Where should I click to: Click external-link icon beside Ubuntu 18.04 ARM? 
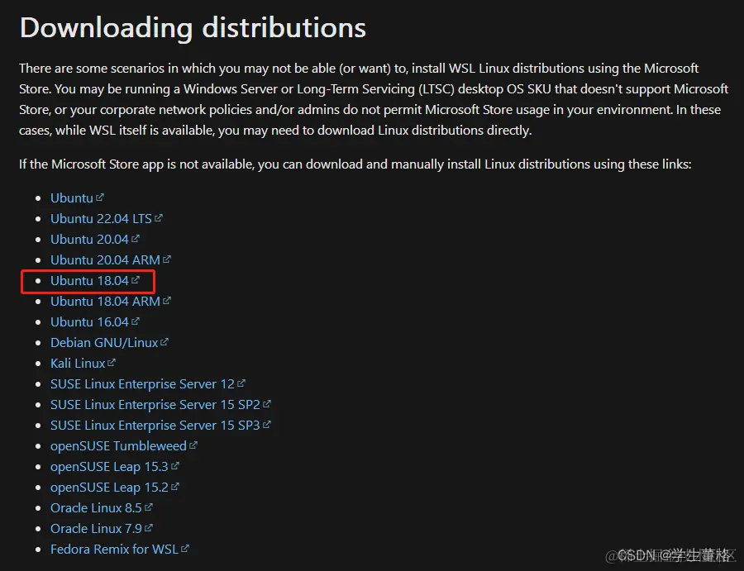pyautogui.click(x=166, y=300)
